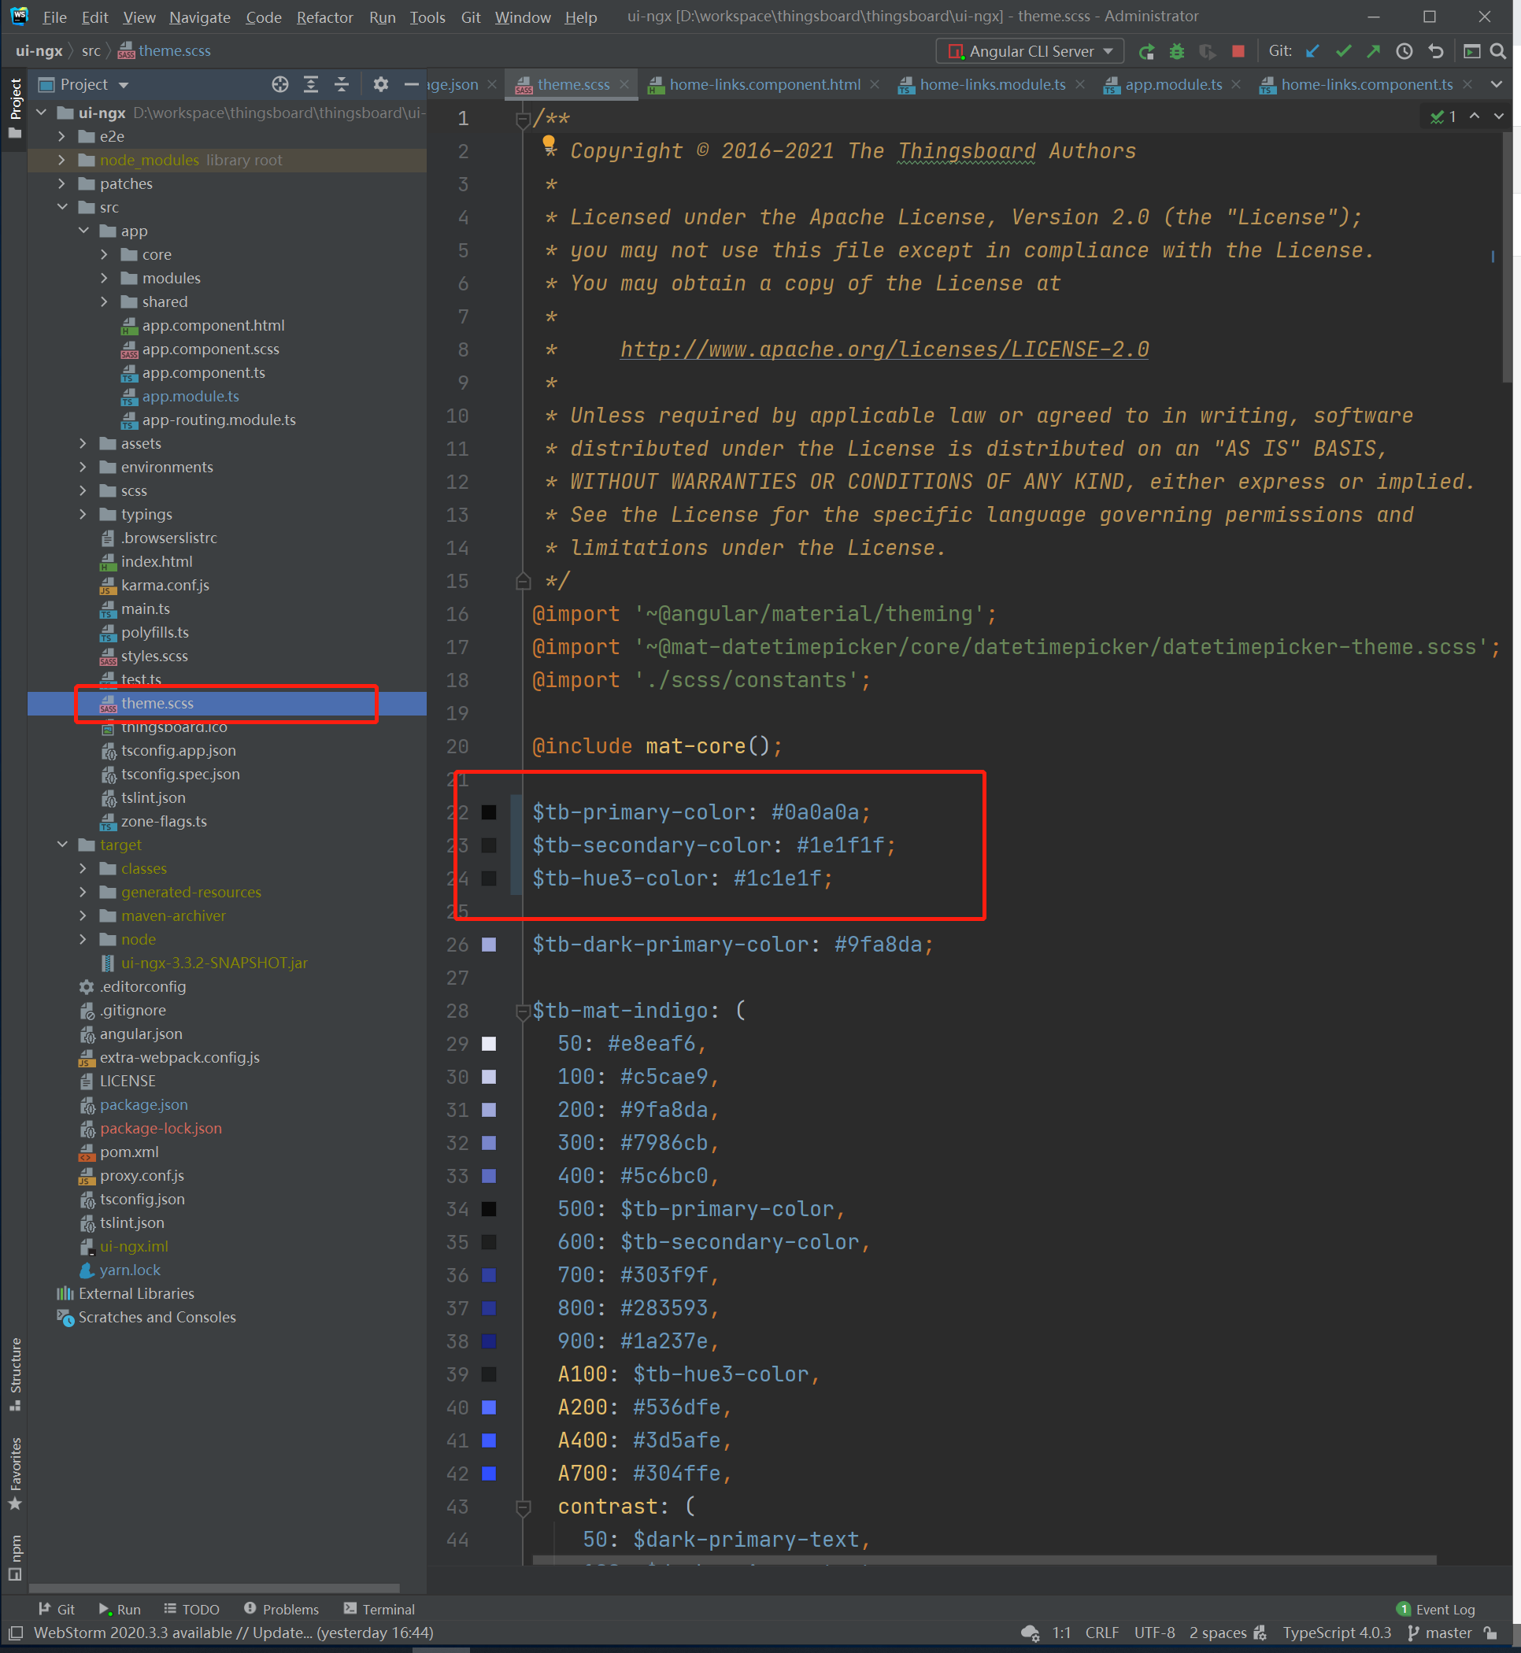Image resolution: width=1521 pixels, height=1653 pixels.
Task: Open the Refactor menu
Action: point(324,17)
